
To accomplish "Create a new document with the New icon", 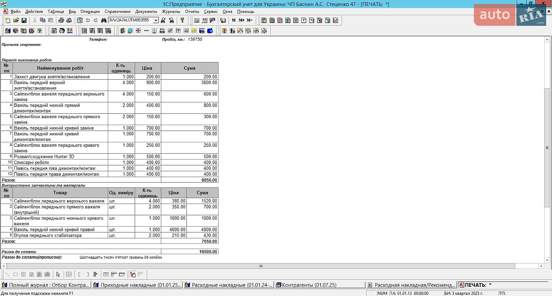I will click(x=8, y=20).
